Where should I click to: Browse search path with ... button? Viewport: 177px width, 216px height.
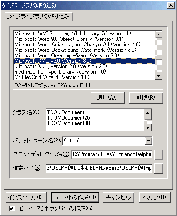159,168
